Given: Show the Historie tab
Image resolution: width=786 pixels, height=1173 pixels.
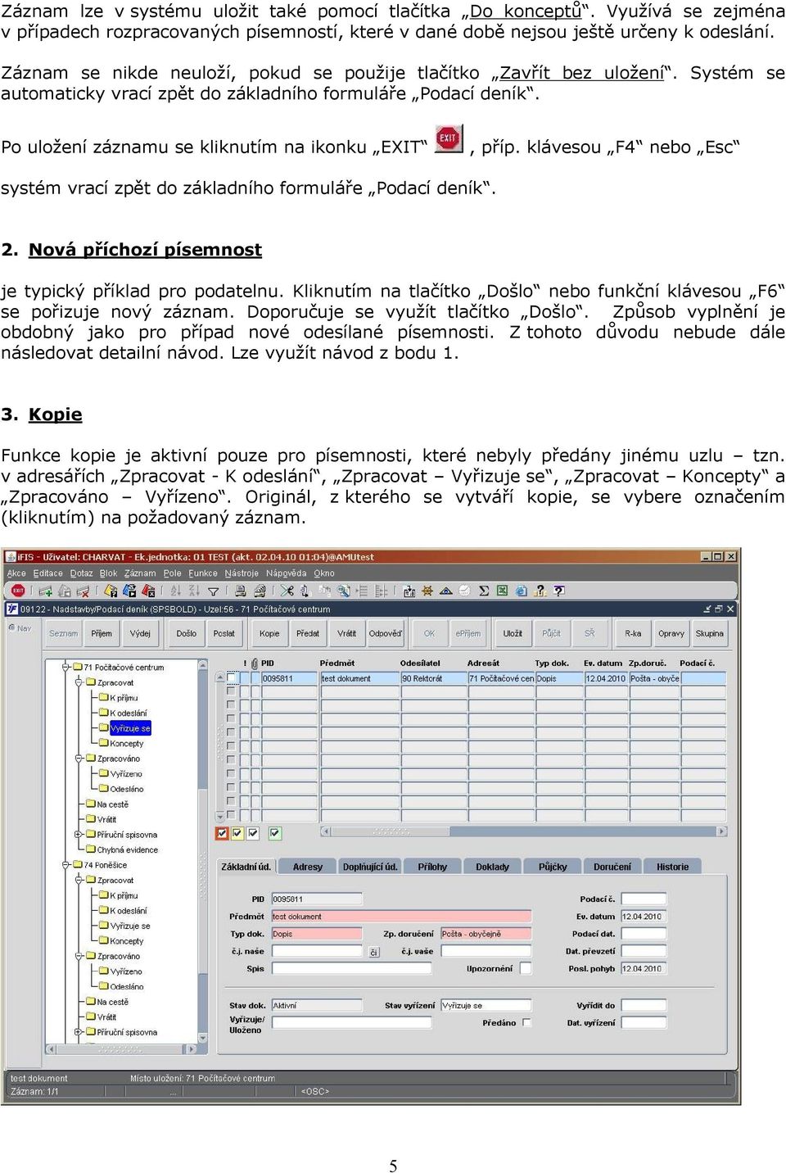Looking at the screenshot, I should coord(673,867).
